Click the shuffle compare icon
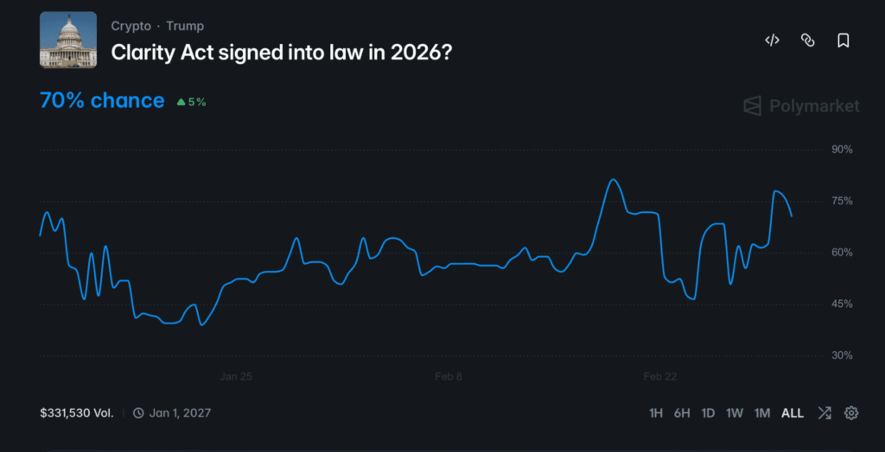This screenshot has height=452, width=885. click(x=825, y=413)
